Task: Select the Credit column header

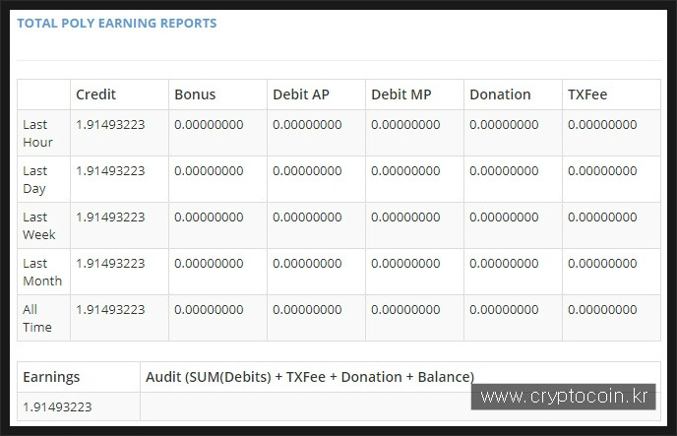Action: [95, 94]
